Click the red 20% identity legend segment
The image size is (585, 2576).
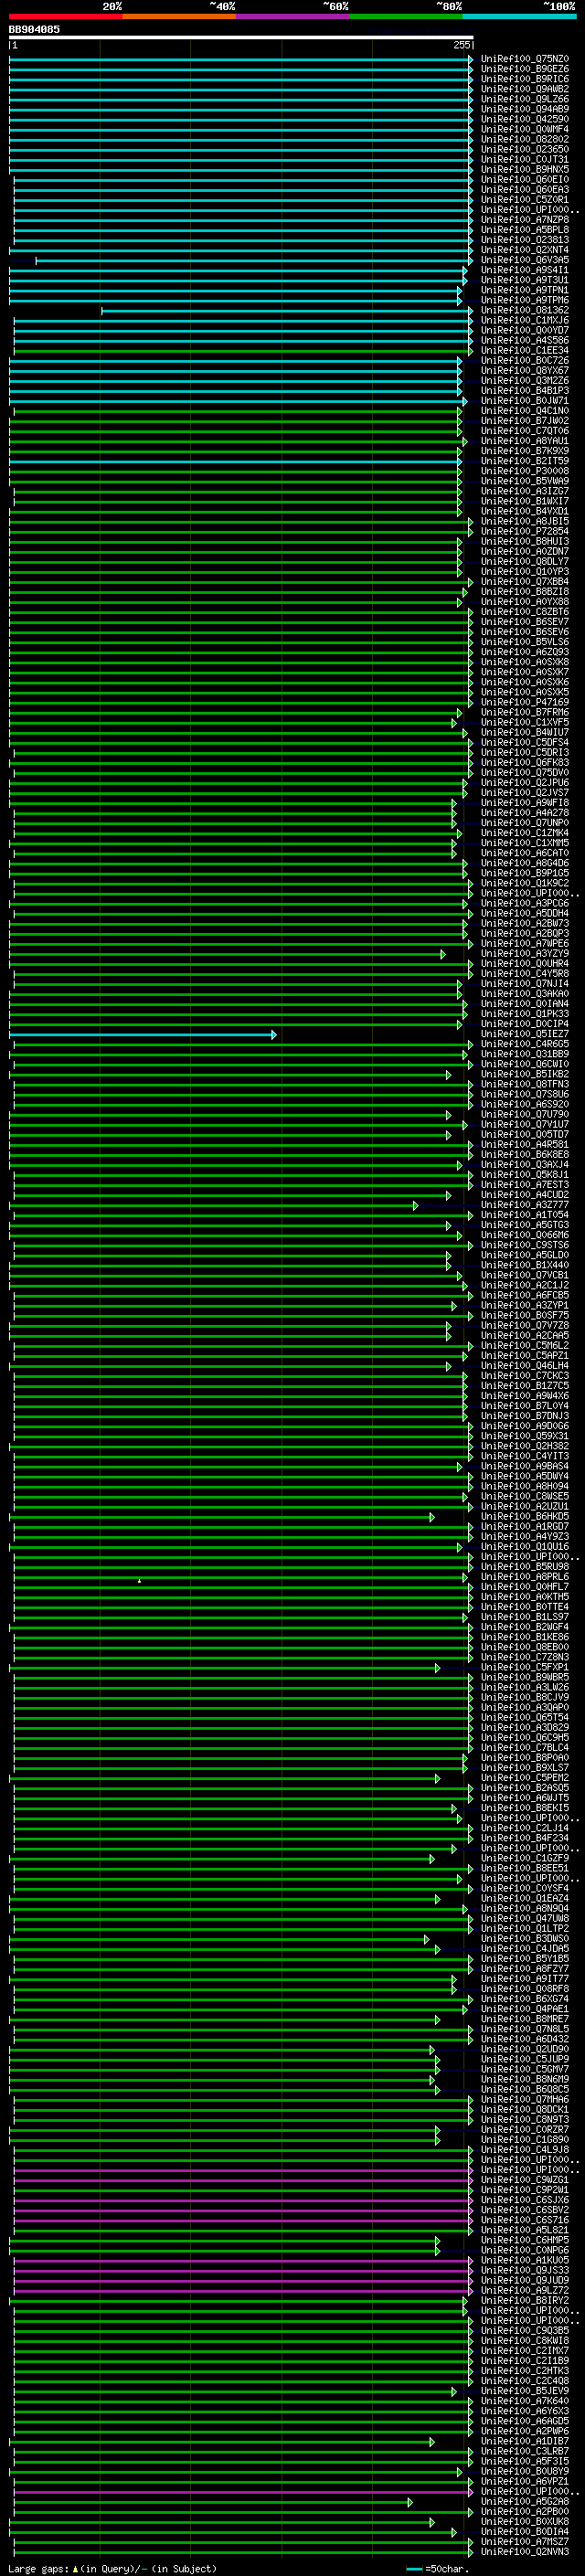(x=65, y=16)
